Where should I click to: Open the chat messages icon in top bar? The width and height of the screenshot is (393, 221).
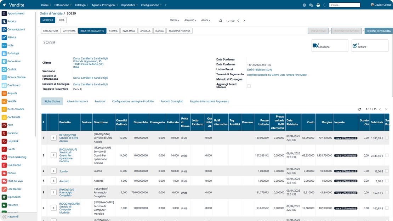311,5
